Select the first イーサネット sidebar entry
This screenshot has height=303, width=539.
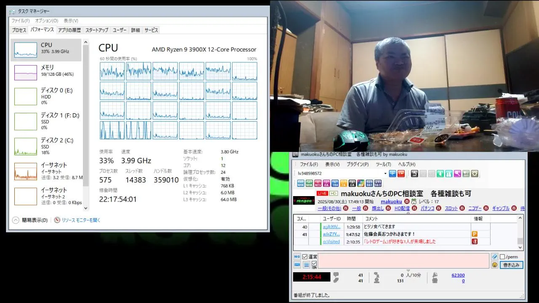coord(46,170)
